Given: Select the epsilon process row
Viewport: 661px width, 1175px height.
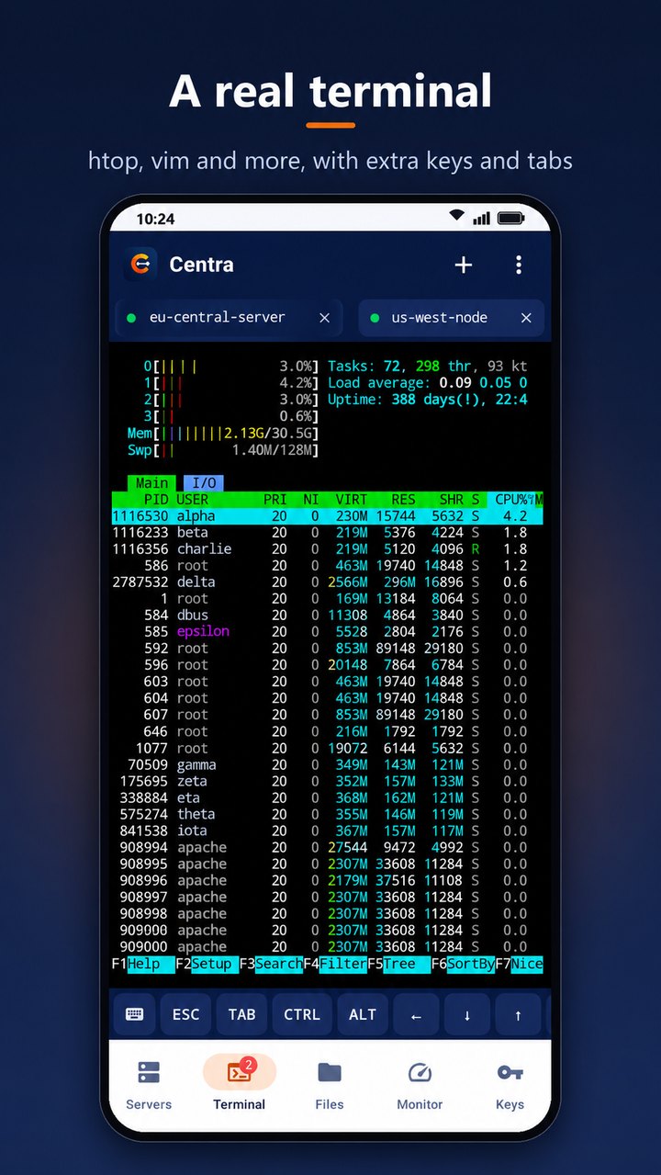Looking at the screenshot, I should 327,632.
